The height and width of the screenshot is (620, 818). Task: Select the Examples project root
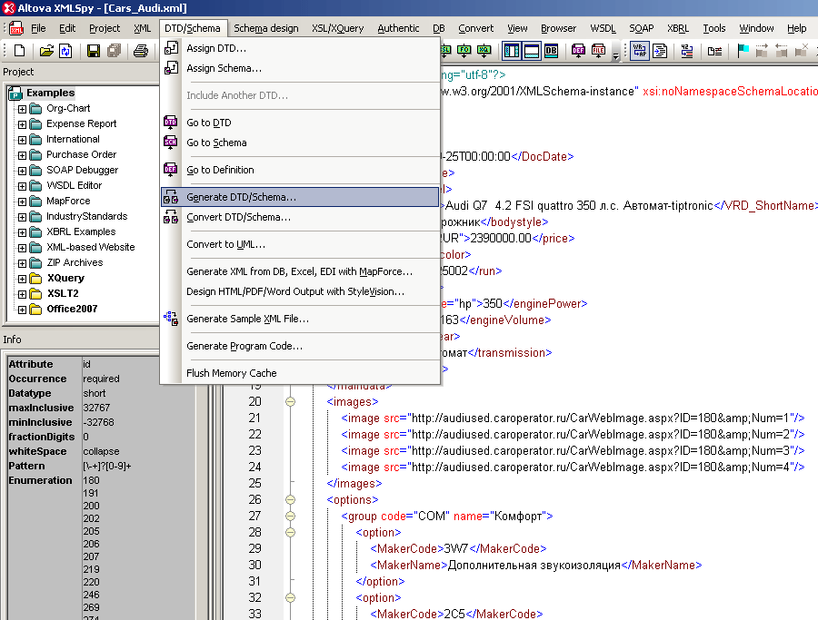click(x=50, y=93)
